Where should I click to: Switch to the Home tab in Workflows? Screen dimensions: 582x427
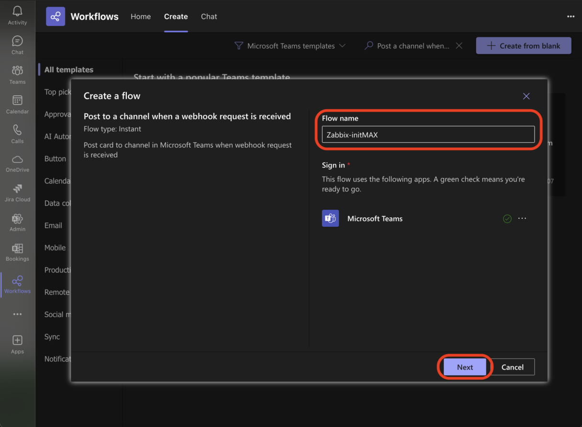click(x=140, y=16)
